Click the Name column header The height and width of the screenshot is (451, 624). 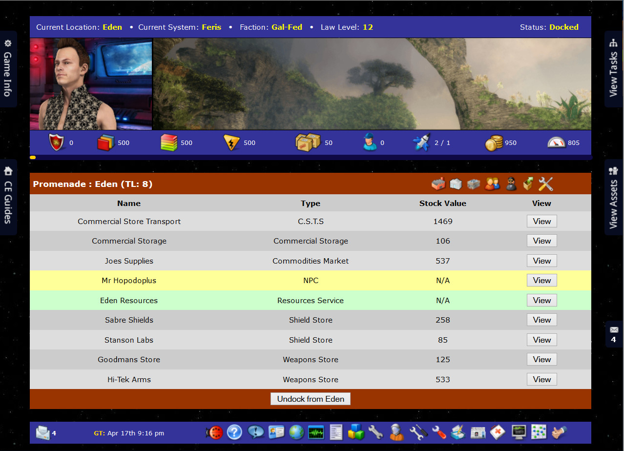point(129,203)
